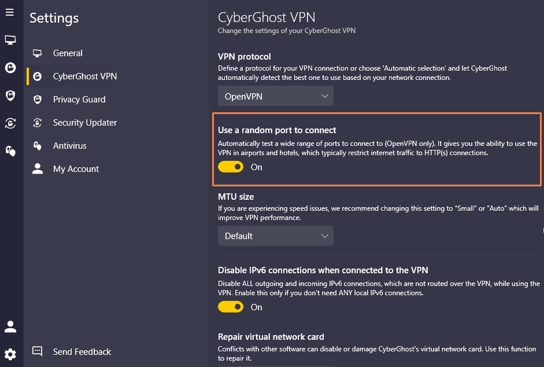
Task: Click the Send Feedback speech-bubble icon
Action: click(37, 351)
